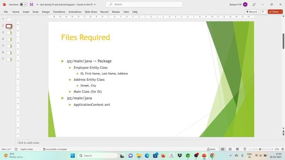Open the Help tab

click(135, 12)
